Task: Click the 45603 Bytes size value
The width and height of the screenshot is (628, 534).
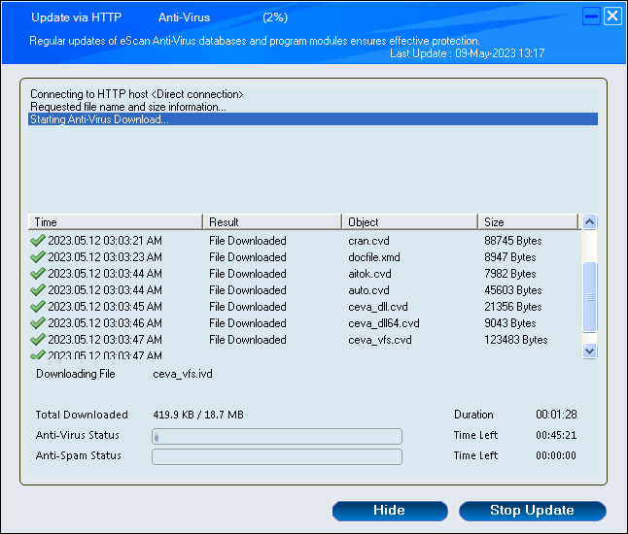Action: pos(513,290)
